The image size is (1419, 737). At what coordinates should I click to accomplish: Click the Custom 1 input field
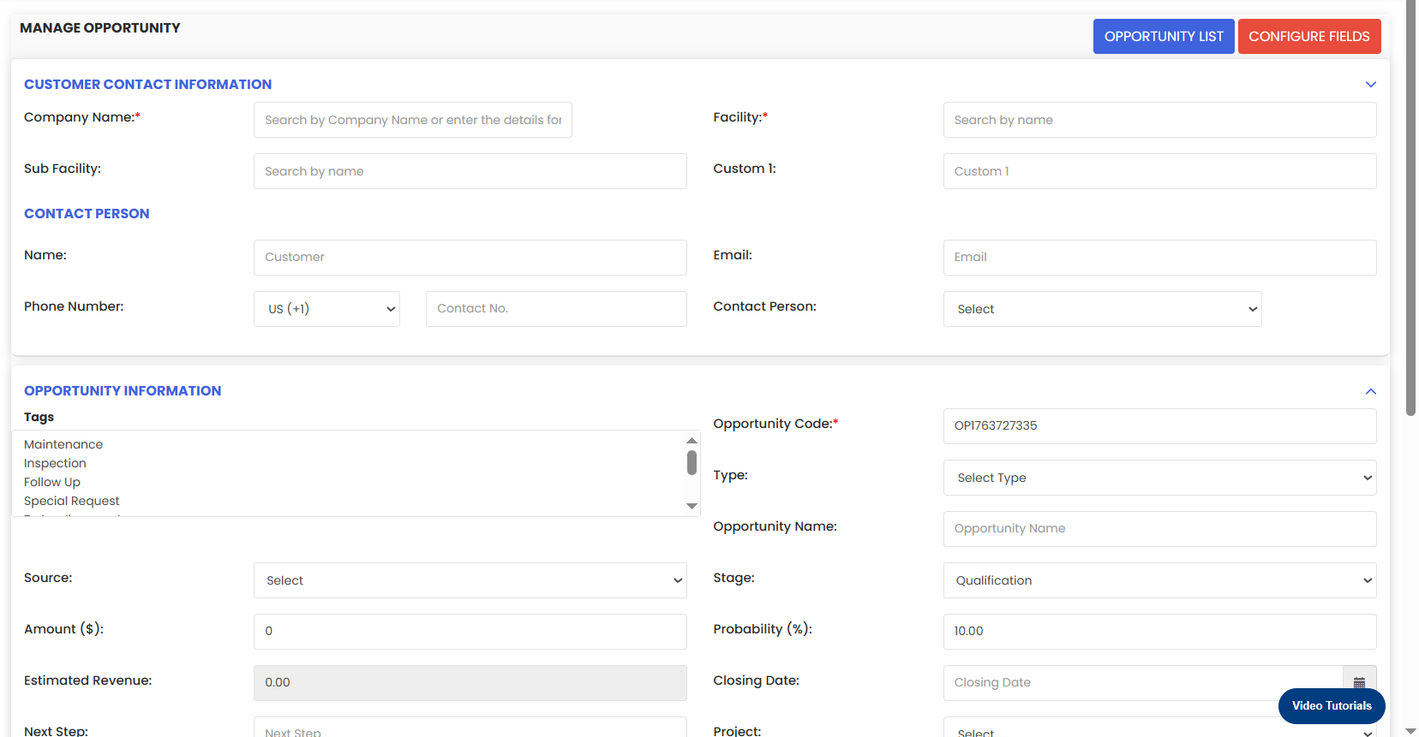click(x=1160, y=171)
